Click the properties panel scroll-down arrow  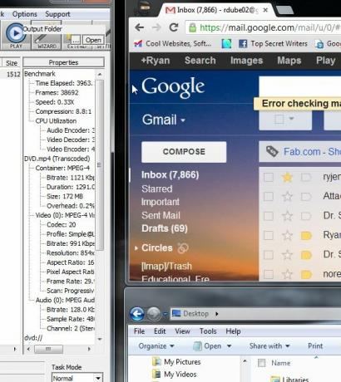click(100, 339)
